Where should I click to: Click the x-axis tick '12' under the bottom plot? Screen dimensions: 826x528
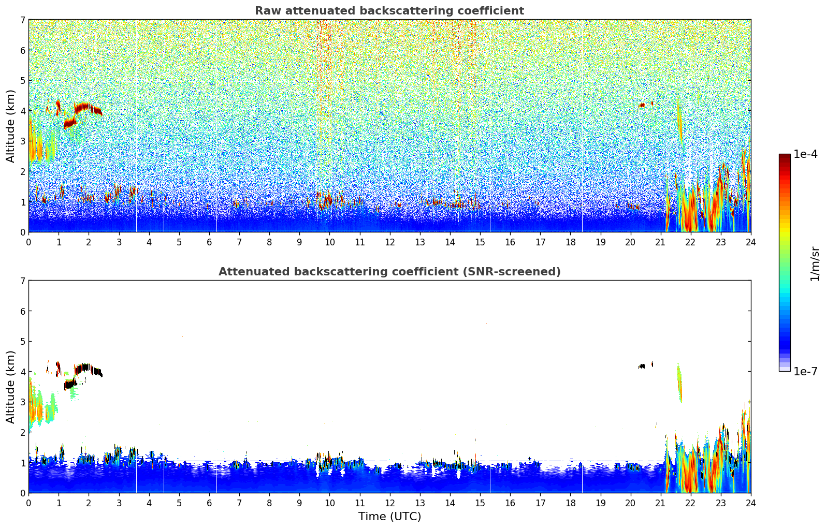click(x=389, y=503)
